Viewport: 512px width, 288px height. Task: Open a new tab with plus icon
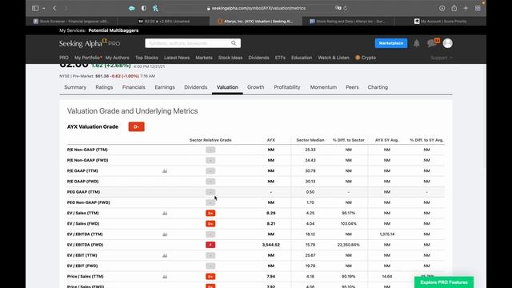466,8
